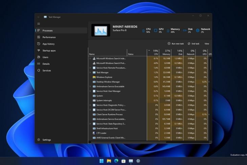Open Microsoft Store from the taskbar
The width and height of the screenshot is (247, 165).
[123, 161]
